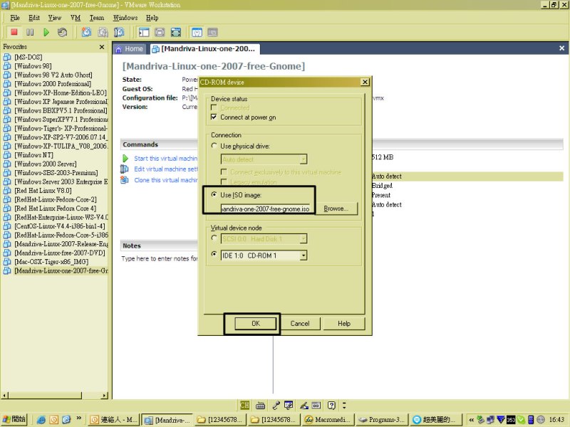
Task: Click the question mark help icon in the language bar
Action: 331,405
